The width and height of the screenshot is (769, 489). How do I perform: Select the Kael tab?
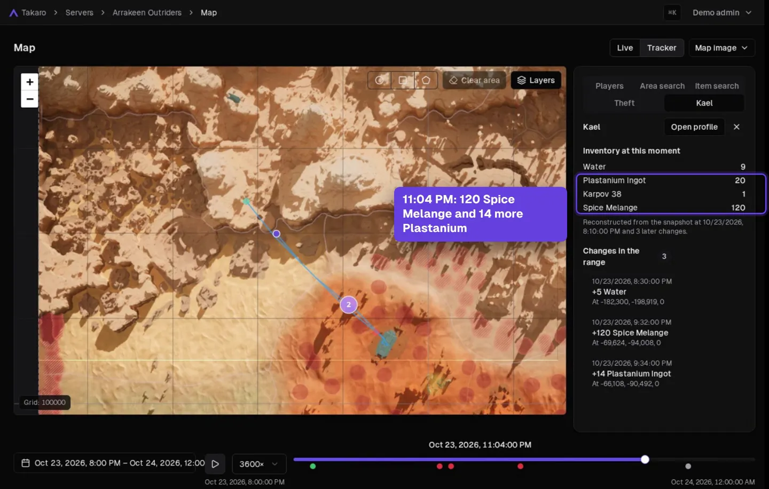tap(704, 103)
